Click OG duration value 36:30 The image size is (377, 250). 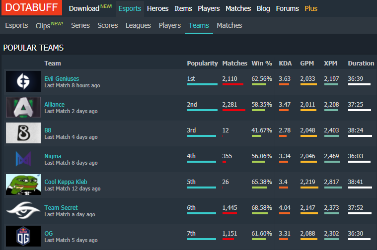(x=355, y=234)
